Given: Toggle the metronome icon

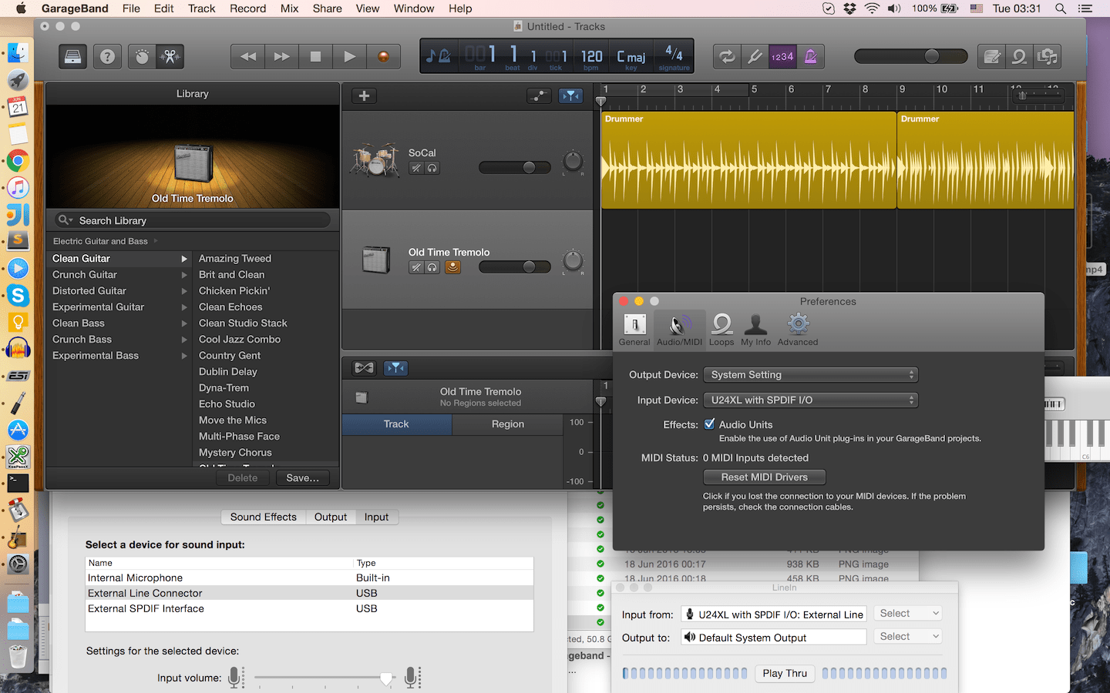Looking at the screenshot, I should click(810, 56).
